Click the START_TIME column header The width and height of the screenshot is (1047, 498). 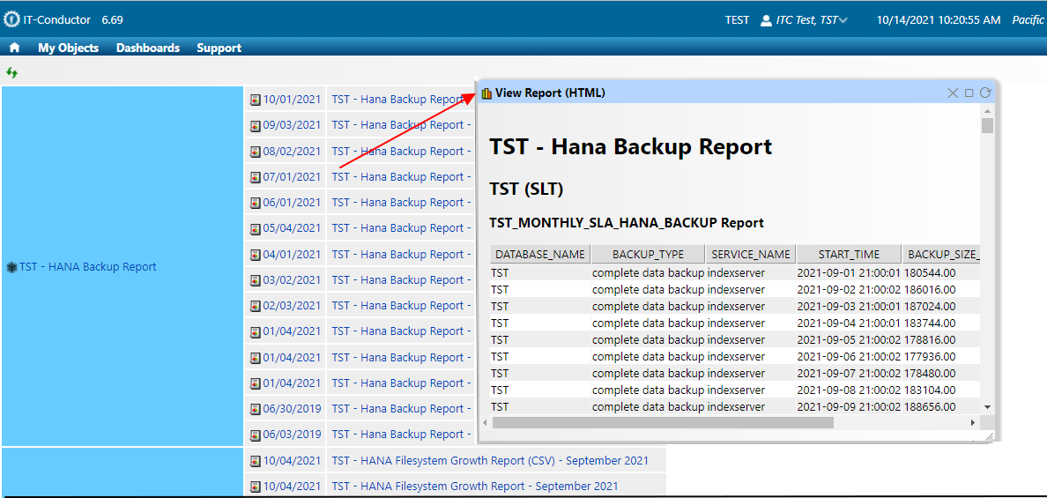pos(849,254)
